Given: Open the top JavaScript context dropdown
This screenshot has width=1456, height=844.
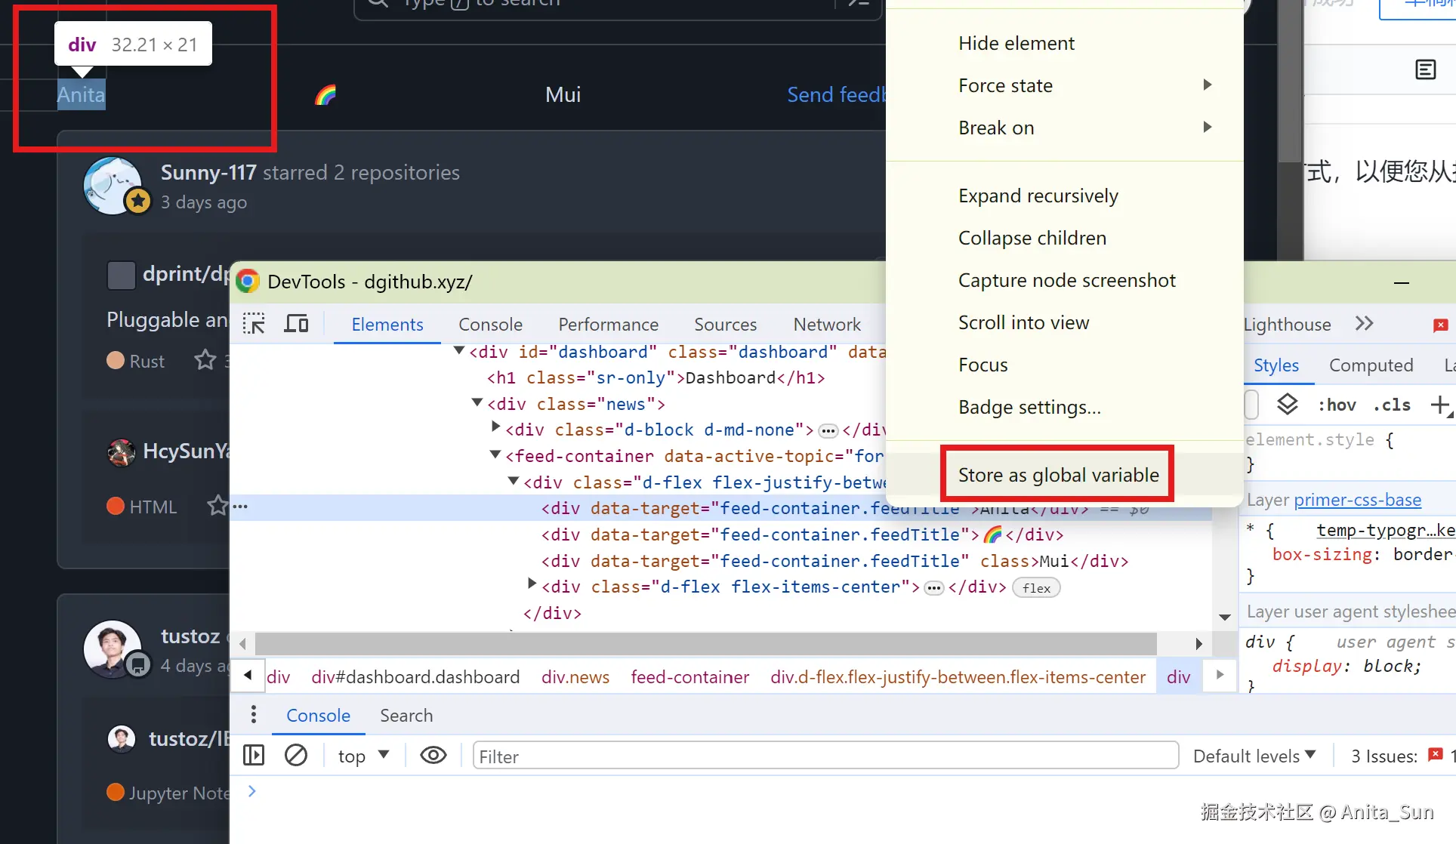Looking at the screenshot, I should pos(363,756).
